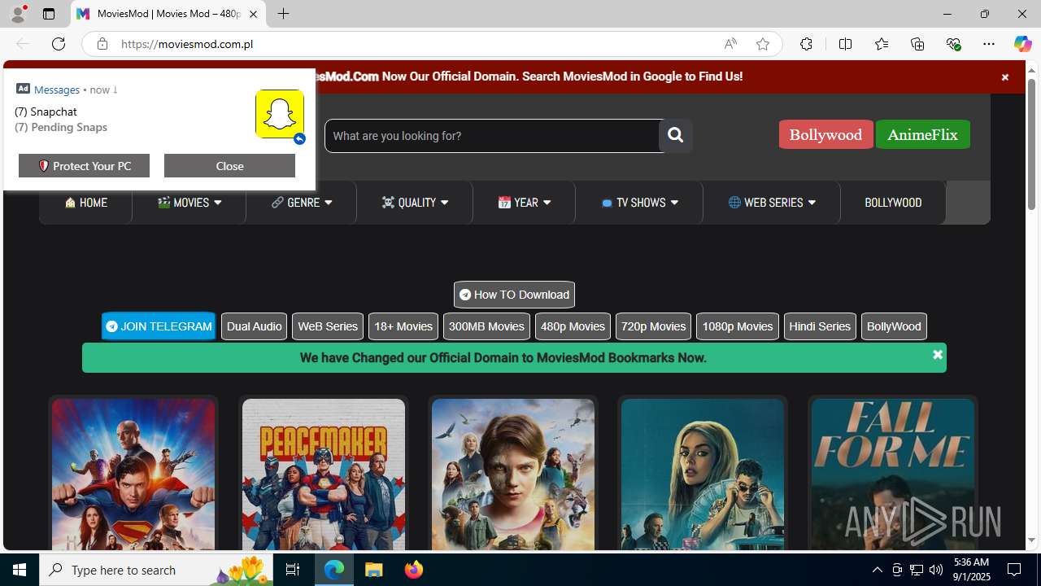Open 1080p Movies tag
The width and height of the screenshot is (1041, 586).
click(x=738, y=326)
